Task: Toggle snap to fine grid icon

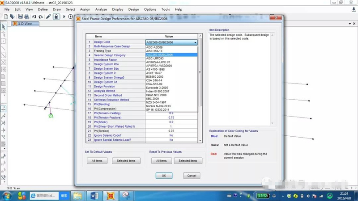Action: 4,144
